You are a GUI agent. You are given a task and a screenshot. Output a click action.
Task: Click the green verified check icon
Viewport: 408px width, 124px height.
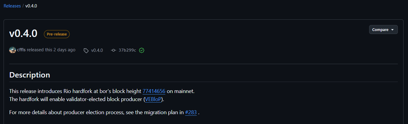pos(142,50)
